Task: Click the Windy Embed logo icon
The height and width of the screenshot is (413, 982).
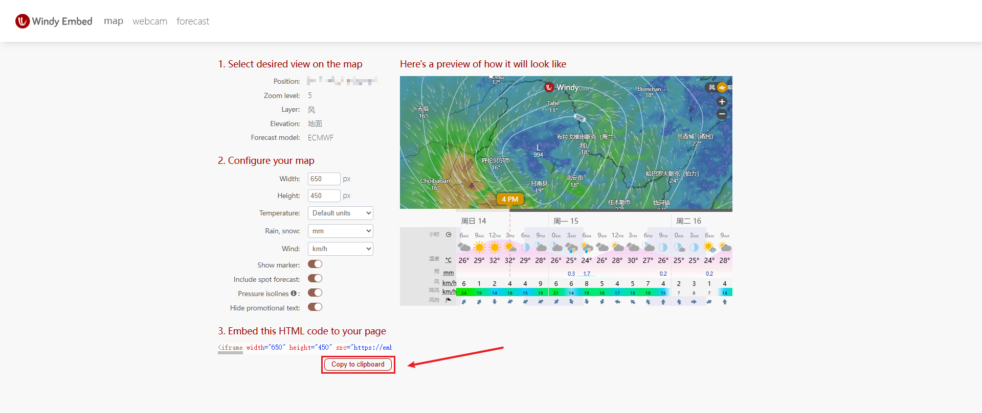Action: point(22,21)
